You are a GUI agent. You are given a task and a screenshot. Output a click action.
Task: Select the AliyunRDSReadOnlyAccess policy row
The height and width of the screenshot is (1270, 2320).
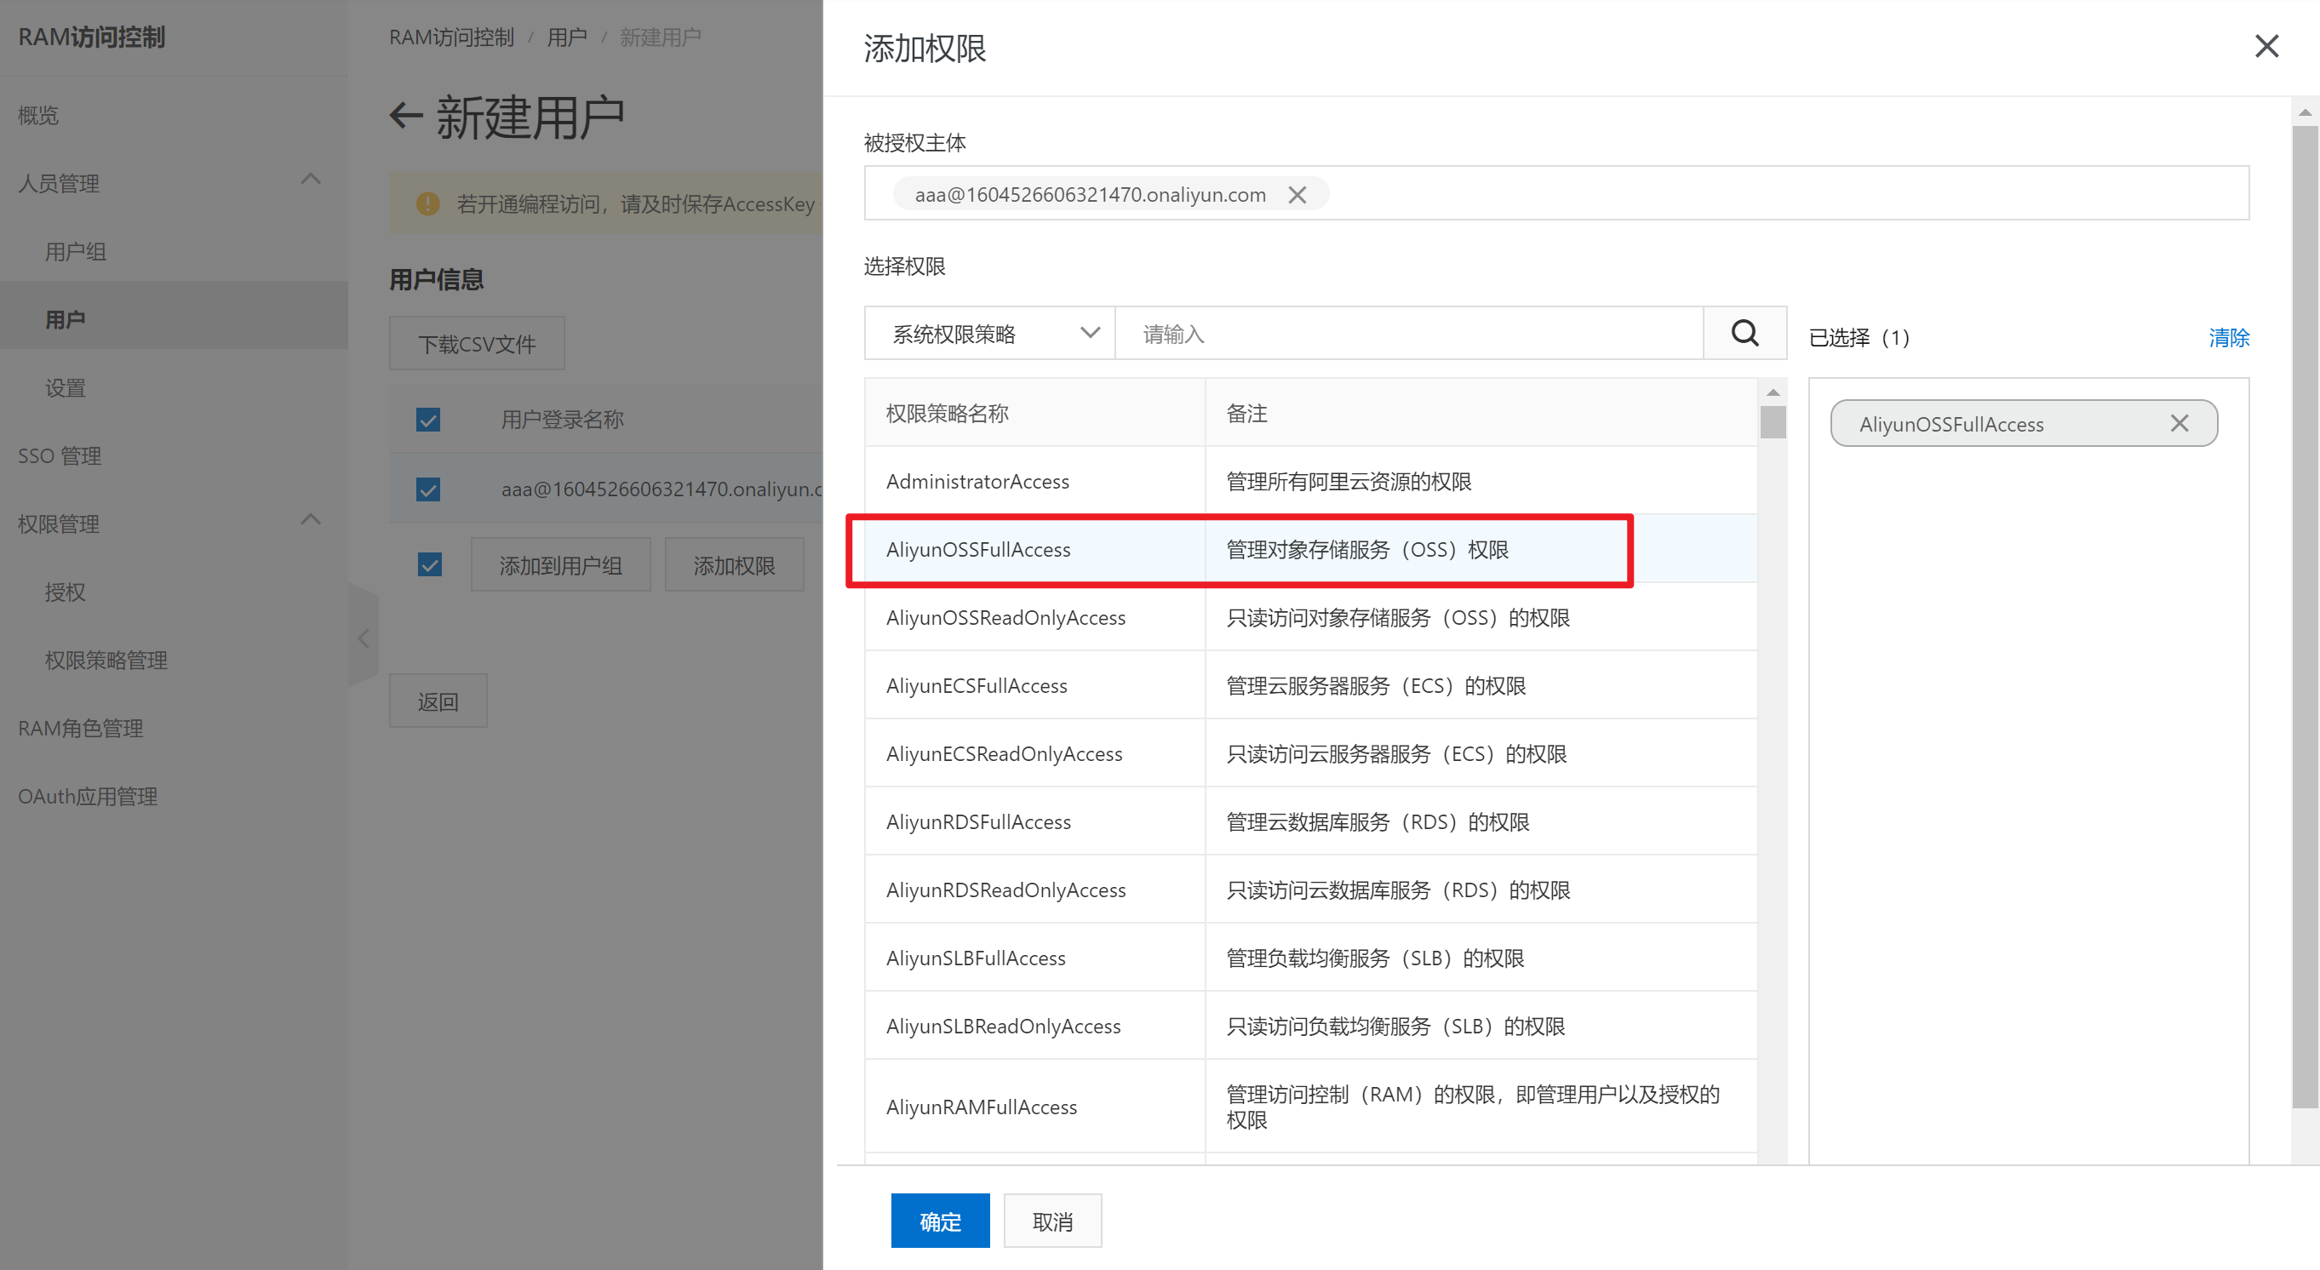click(1310, 889)
